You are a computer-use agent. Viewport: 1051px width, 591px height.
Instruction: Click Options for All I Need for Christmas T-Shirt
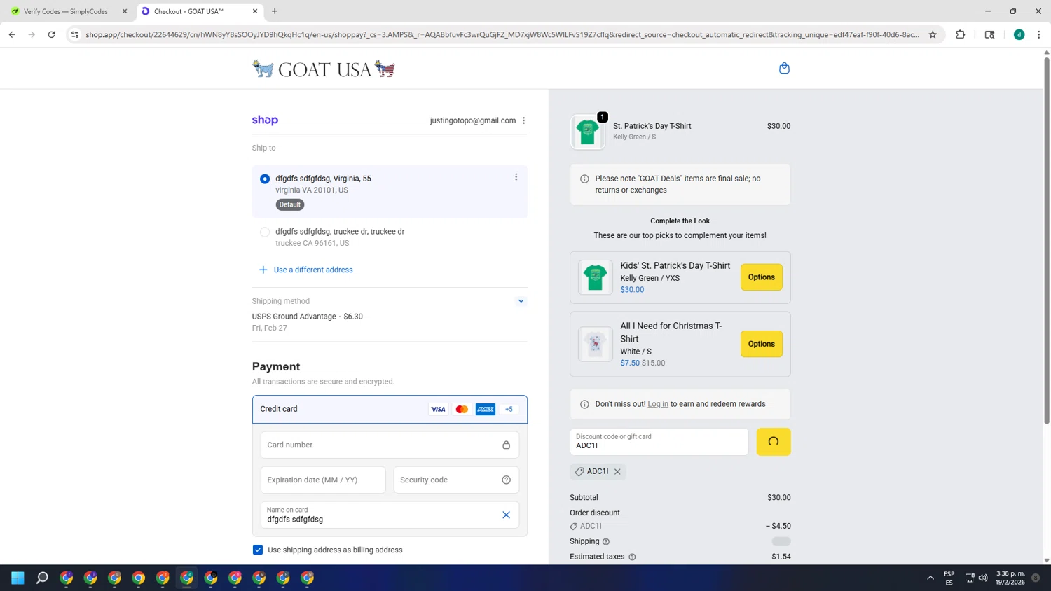(x=761, y=344)
